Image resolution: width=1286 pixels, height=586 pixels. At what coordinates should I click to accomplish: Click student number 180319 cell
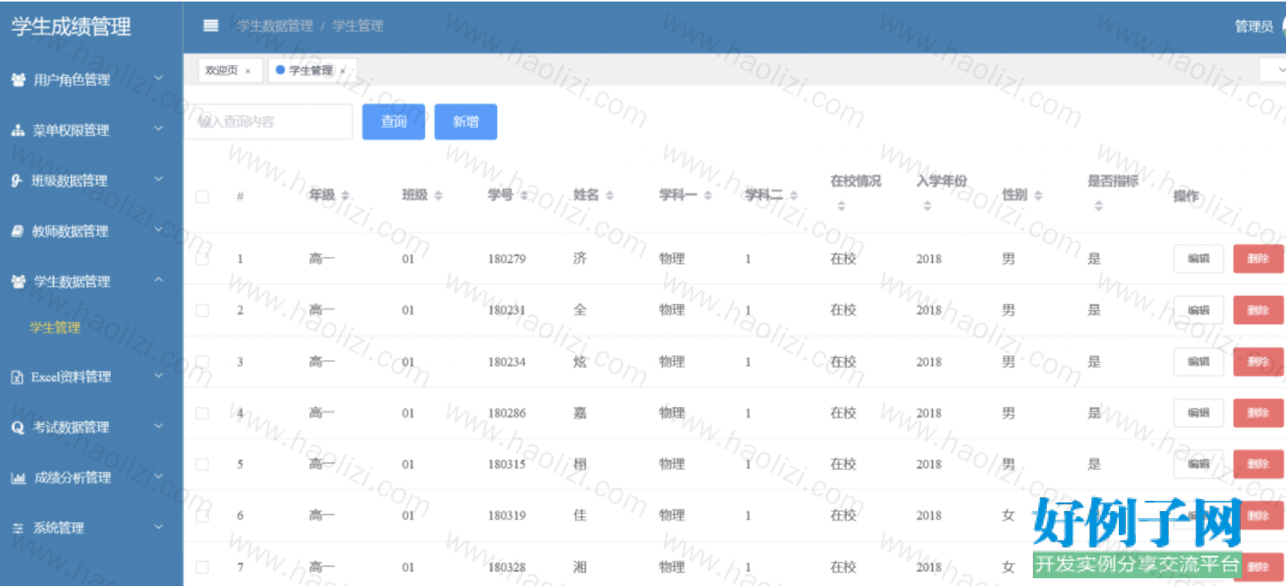tap(507, 516)
